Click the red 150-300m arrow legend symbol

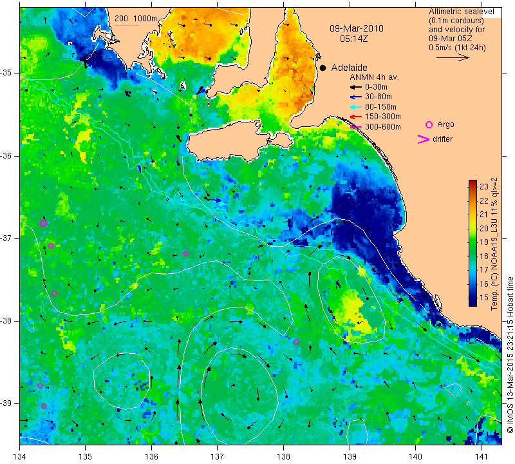356,117
